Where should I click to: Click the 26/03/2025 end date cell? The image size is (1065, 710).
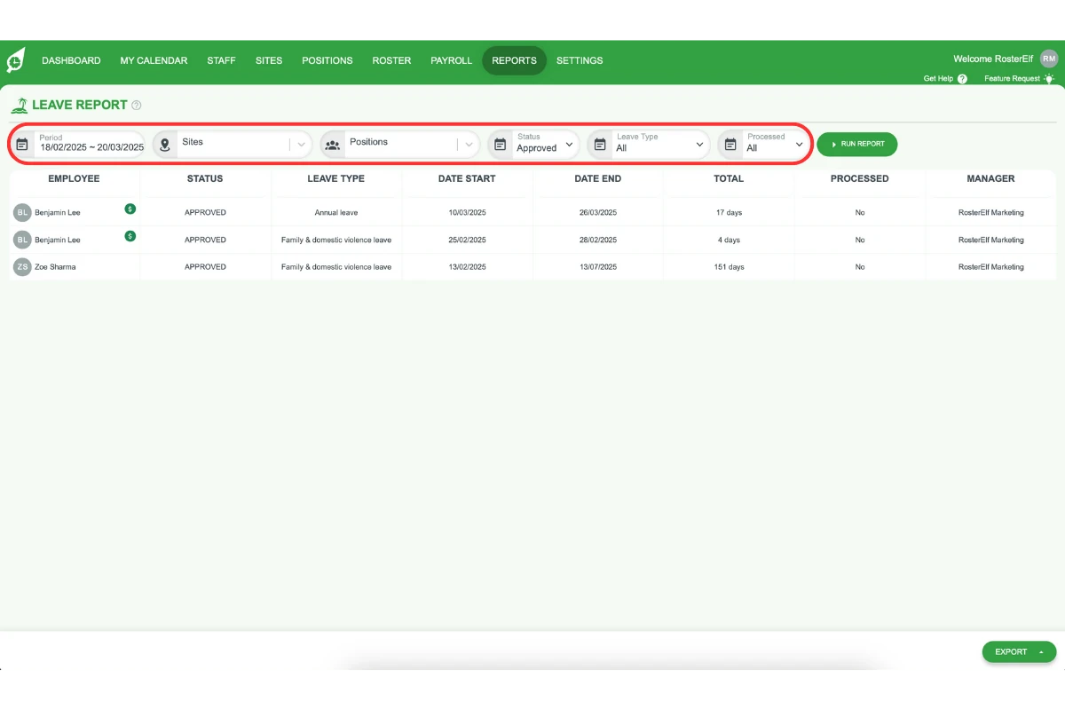598,213
